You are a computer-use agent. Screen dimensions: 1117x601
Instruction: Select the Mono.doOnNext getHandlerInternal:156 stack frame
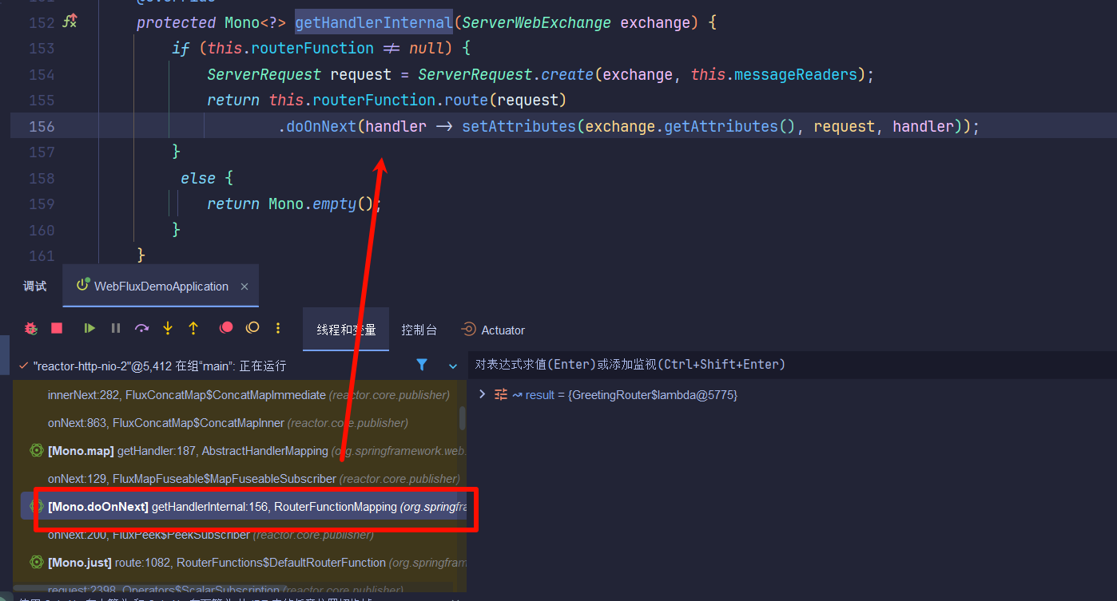tap(244, 506)
